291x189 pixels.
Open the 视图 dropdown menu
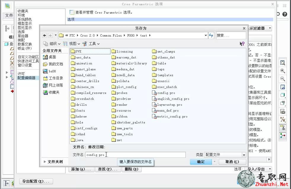tap(71, 44)
